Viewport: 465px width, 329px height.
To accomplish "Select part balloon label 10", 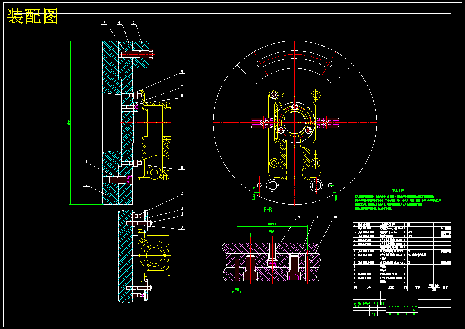I will (335, 217).
